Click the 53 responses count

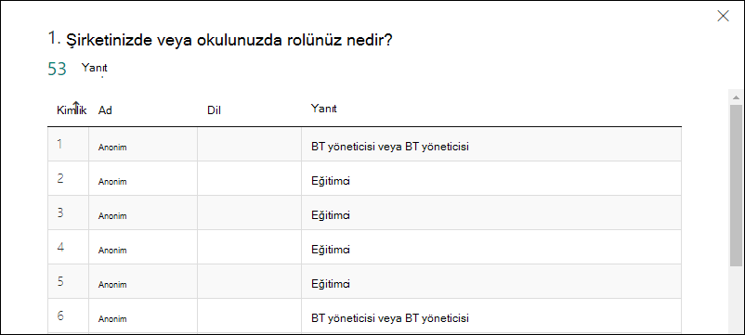(x=57, y=70)
